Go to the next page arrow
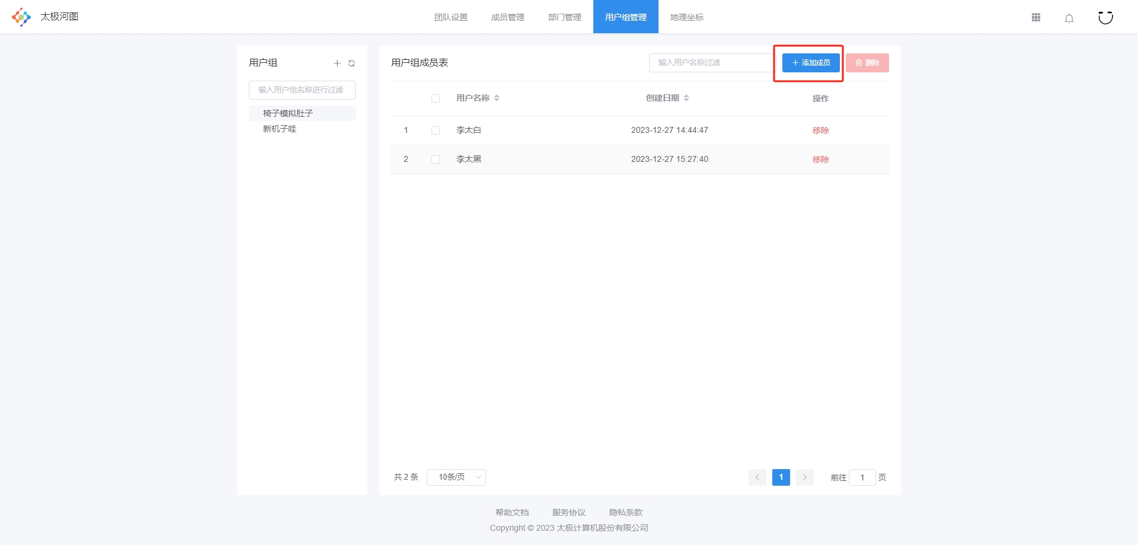The image size is (1138, 545). click(805, 477)
